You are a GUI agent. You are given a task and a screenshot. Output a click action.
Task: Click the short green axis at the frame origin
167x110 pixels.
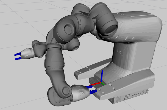tap(103, 84)
